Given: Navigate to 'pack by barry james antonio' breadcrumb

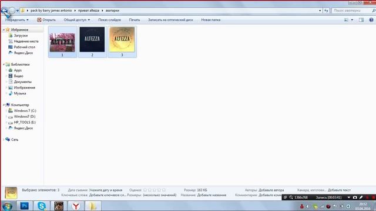Looking at the screenshot, I should pos(51,11).
